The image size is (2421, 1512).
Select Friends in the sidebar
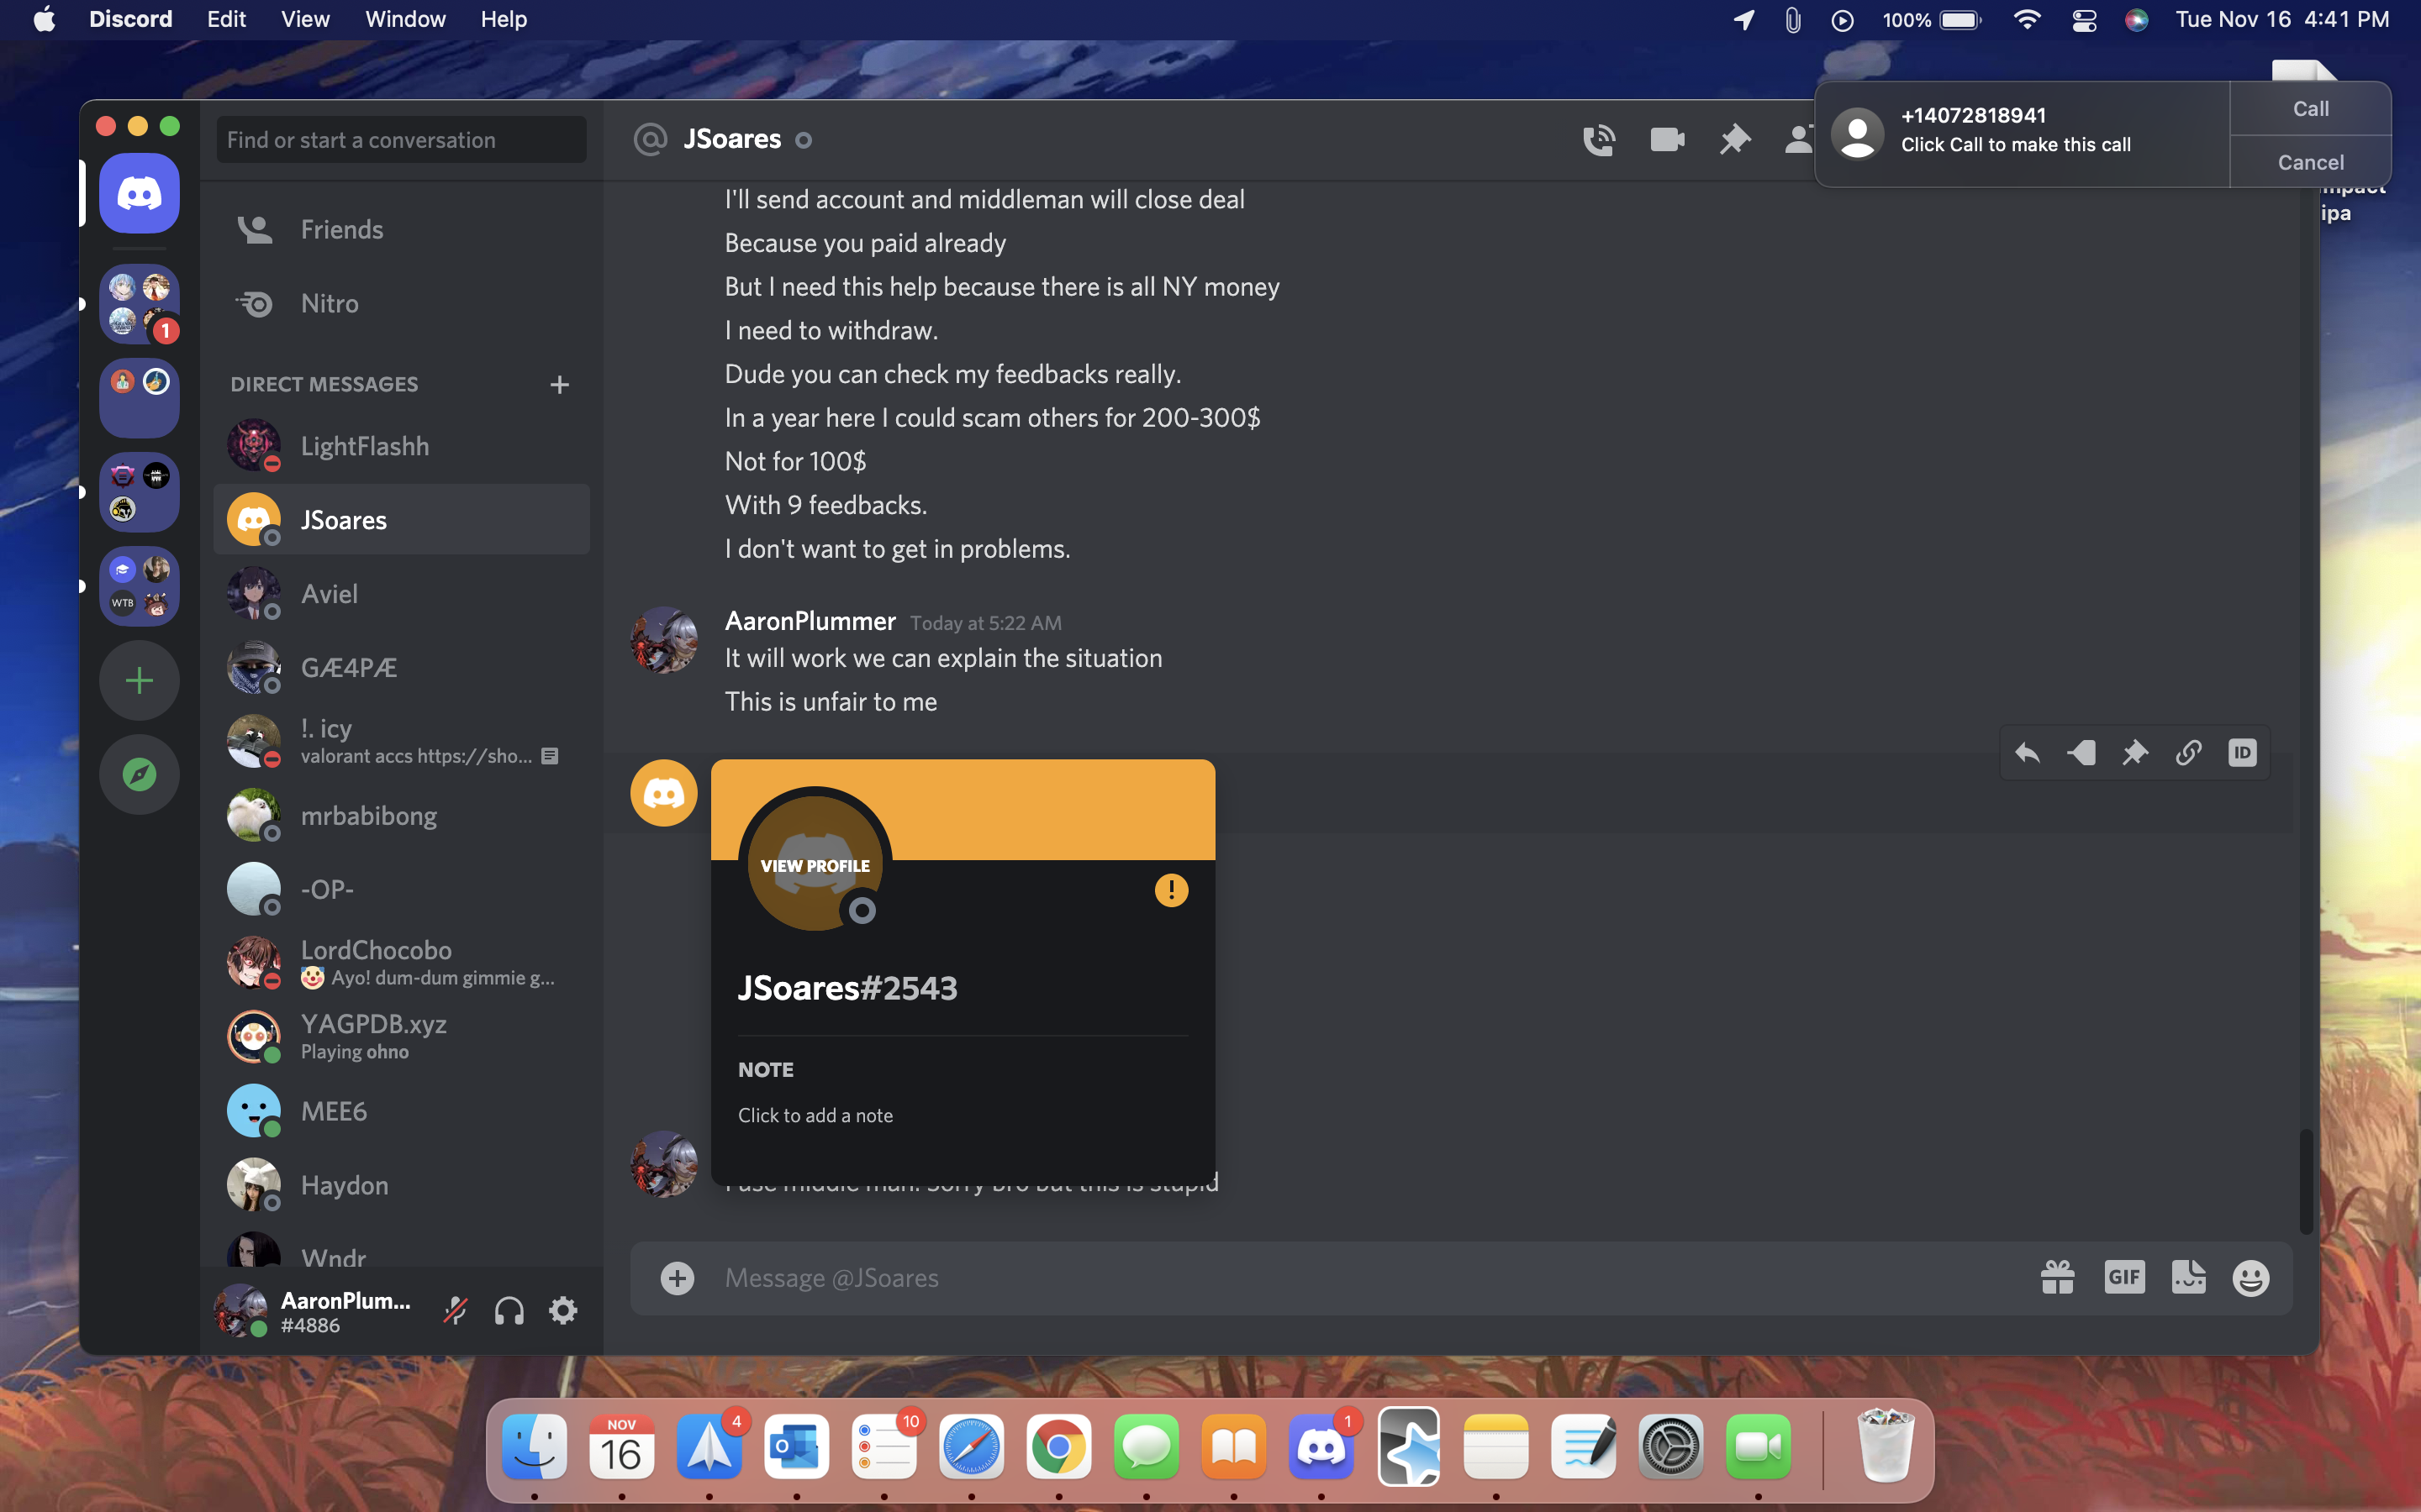click(342, 228)
